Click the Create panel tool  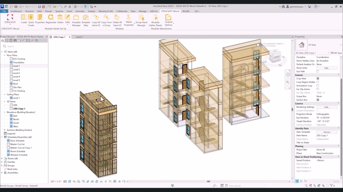coord(24,19)
